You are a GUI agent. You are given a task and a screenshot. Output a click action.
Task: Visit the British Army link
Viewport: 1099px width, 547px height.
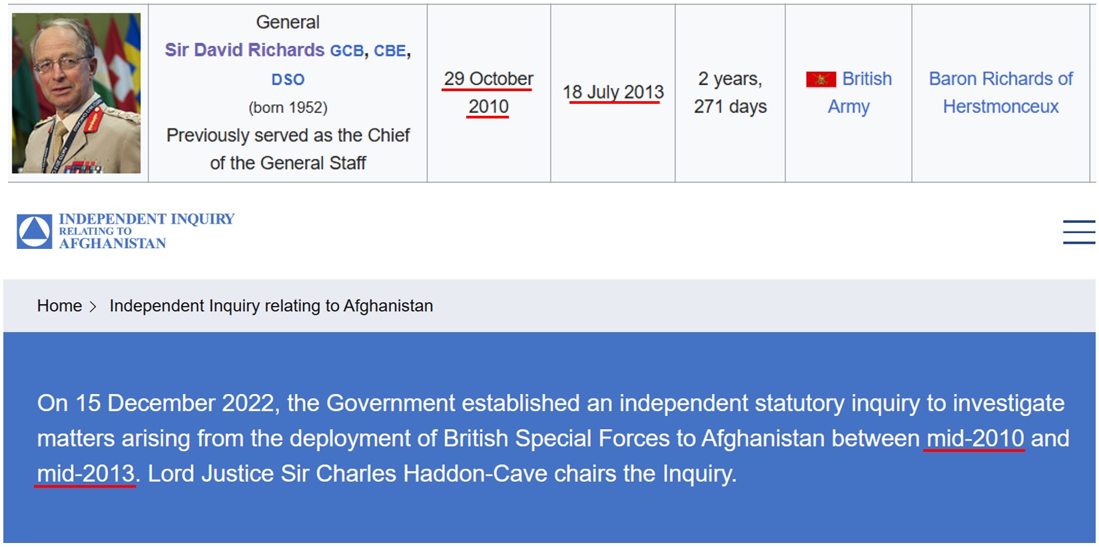[865, 80]
